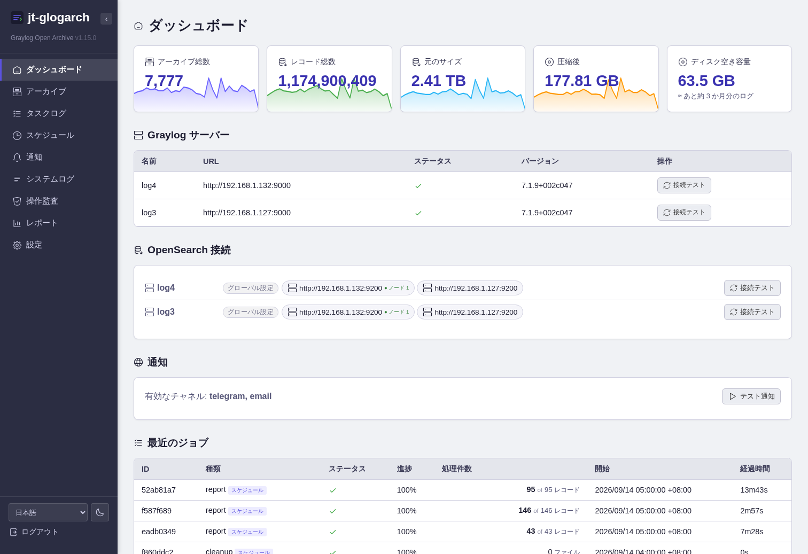Viewport: 808px width, 554px height.
Task: Test connection for Graylog server log4
Action: 684,185
